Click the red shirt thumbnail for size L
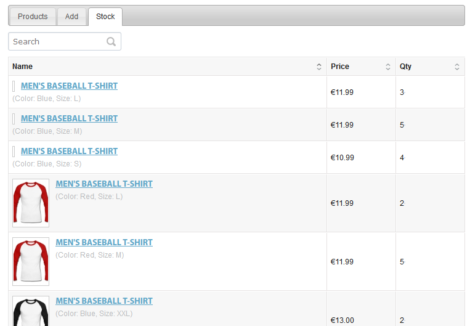470x326 pixels. (31, 203)
